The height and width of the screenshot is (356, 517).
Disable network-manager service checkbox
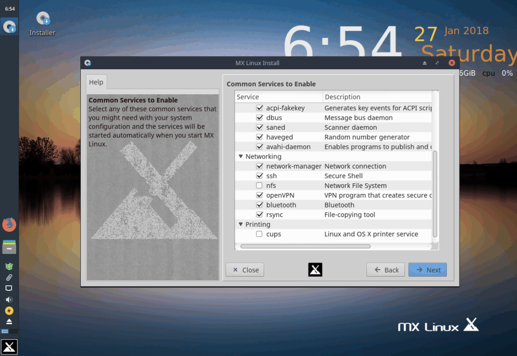click(x=260, y=166)
